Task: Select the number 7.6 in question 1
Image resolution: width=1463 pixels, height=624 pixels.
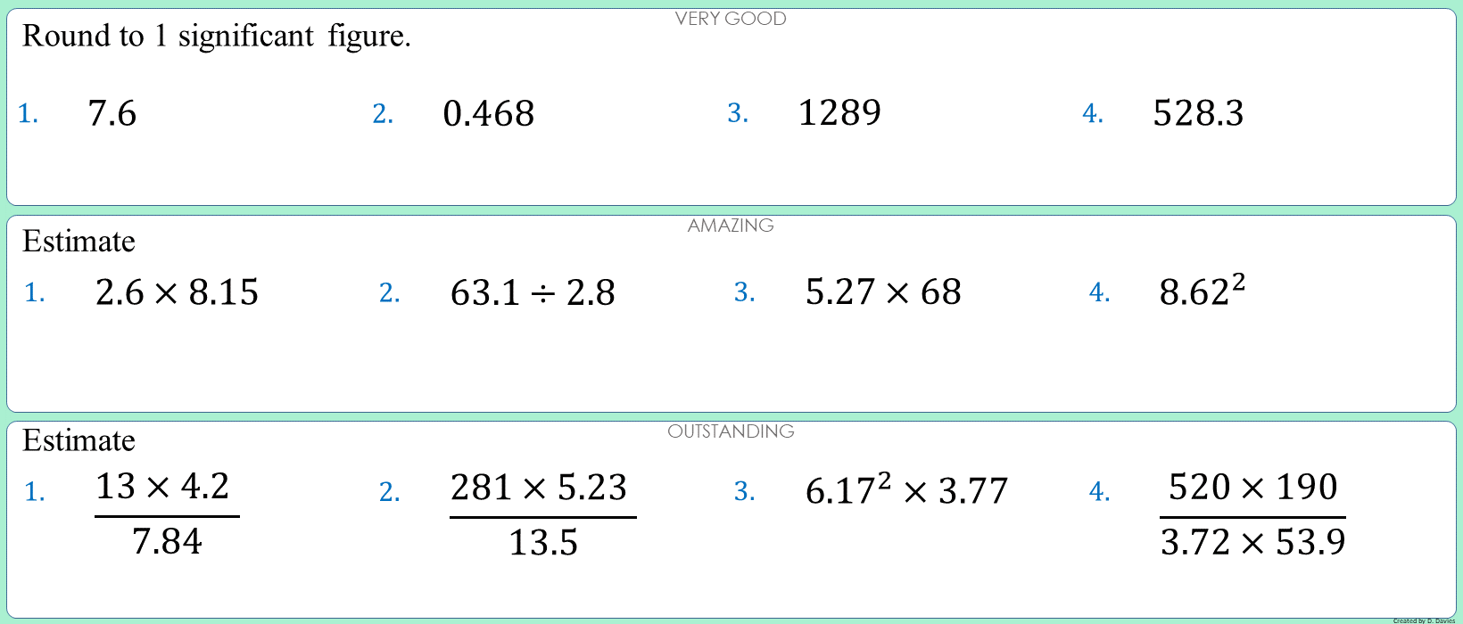Action: (x=112, y=113)
